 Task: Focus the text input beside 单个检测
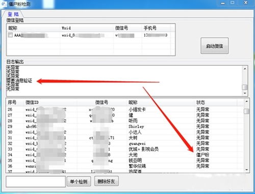point(36,182)
